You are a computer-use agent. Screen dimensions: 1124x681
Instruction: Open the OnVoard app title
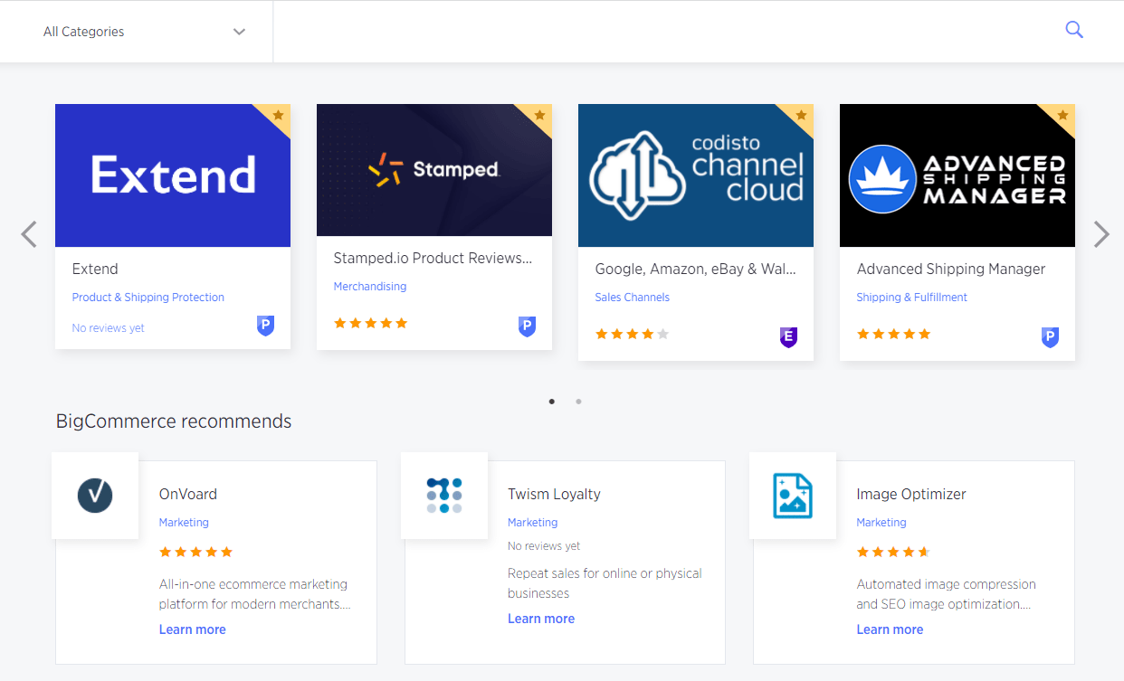click(188, 494)
